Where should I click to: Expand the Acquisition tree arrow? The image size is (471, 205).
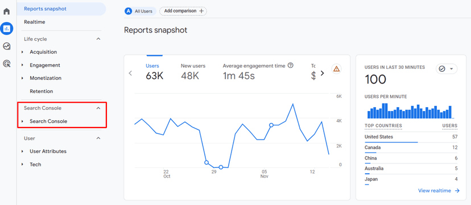23,52
